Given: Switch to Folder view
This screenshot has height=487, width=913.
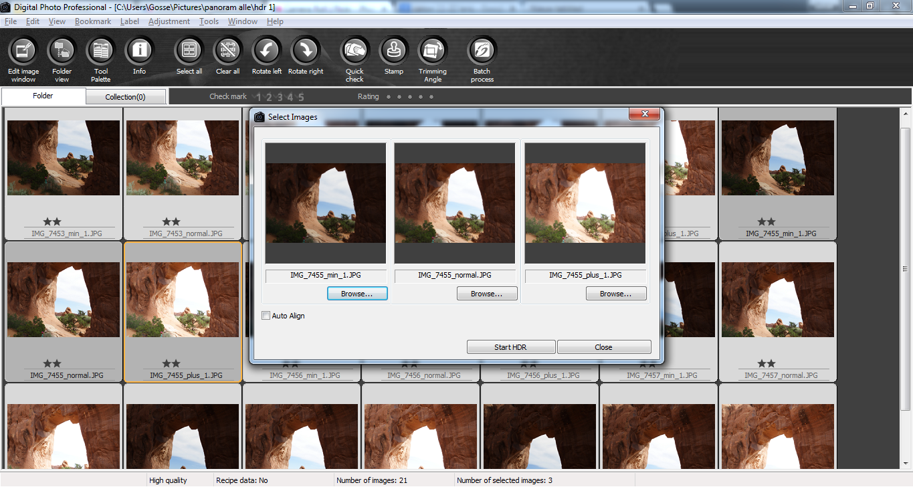Looking at the screenshot, I should point(62,51).
